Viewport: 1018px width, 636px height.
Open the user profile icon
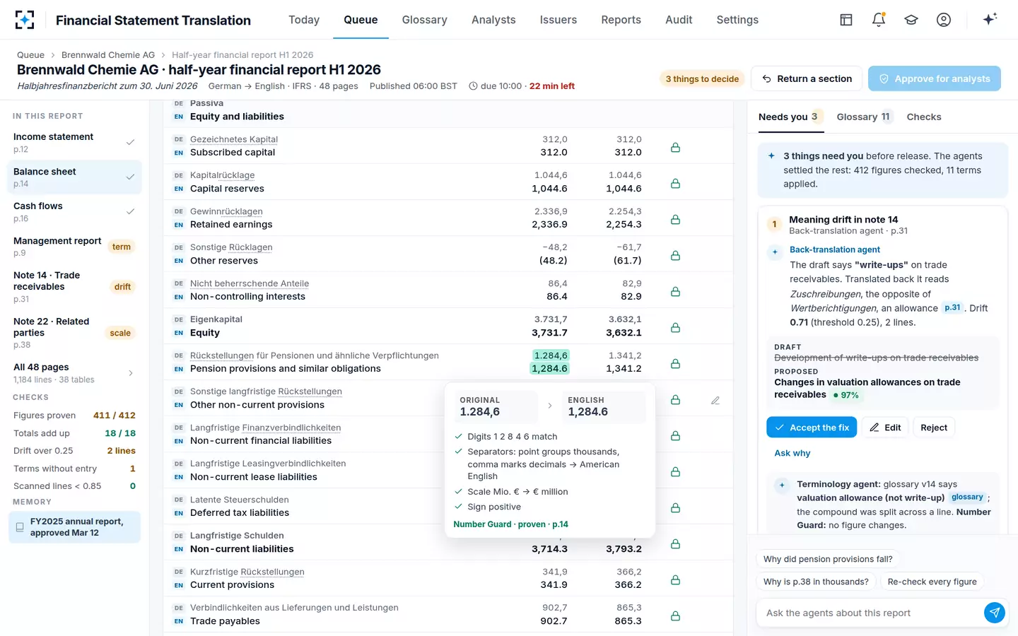[944, 20]
